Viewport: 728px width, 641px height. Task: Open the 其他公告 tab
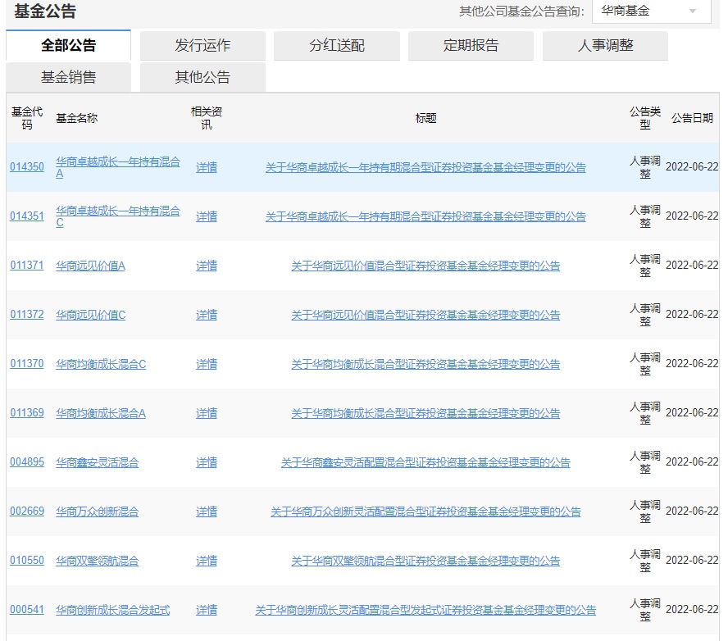click(x=202, y=77)
